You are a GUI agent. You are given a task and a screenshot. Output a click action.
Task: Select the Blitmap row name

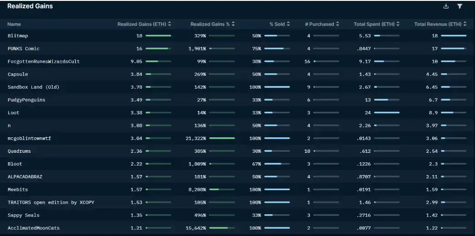point(18,36)
